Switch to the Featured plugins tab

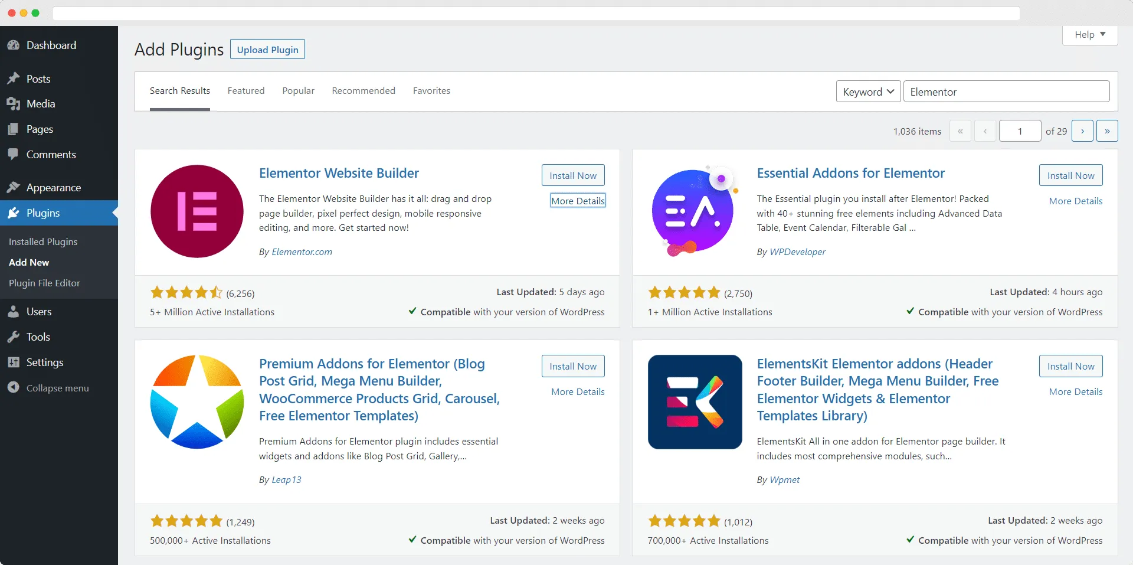[x=245, y=90]
